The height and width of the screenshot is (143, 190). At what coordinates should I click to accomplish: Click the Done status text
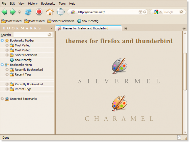click(6, 138)
